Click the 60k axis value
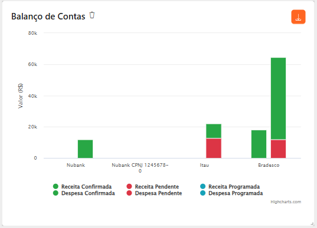317x228 pixels. [32, 64]
